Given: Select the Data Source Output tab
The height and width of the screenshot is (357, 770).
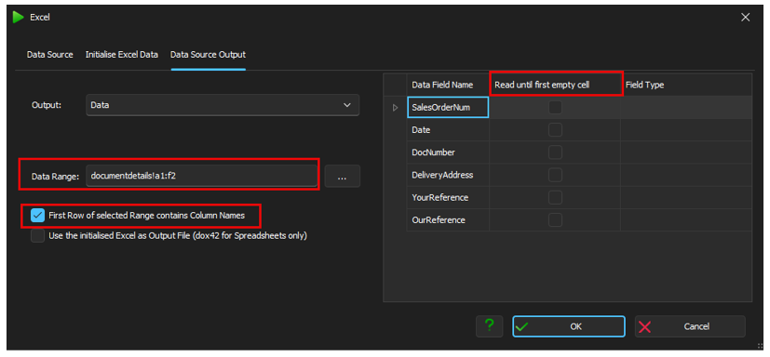Looking at the screenshot, I should (x=209, y=55).
